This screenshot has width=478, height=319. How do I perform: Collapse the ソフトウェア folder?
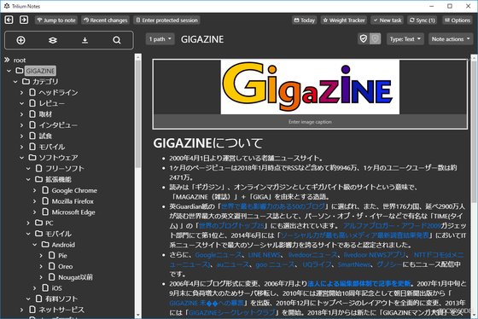pyautogui.click(x=21, y=158)
